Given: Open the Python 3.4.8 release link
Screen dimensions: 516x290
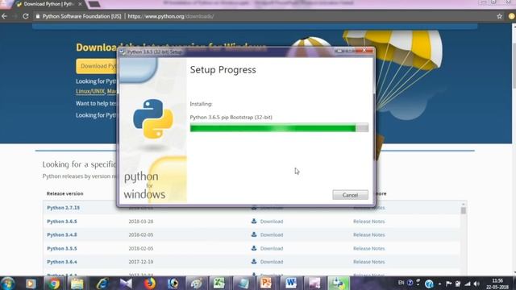Looking at the screenshot, I should pyautogui.click(x=62, y=234).
